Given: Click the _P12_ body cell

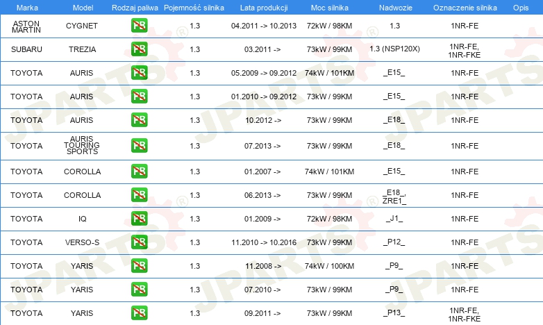Looking at the screenshot, I should [x=394, y=242].
